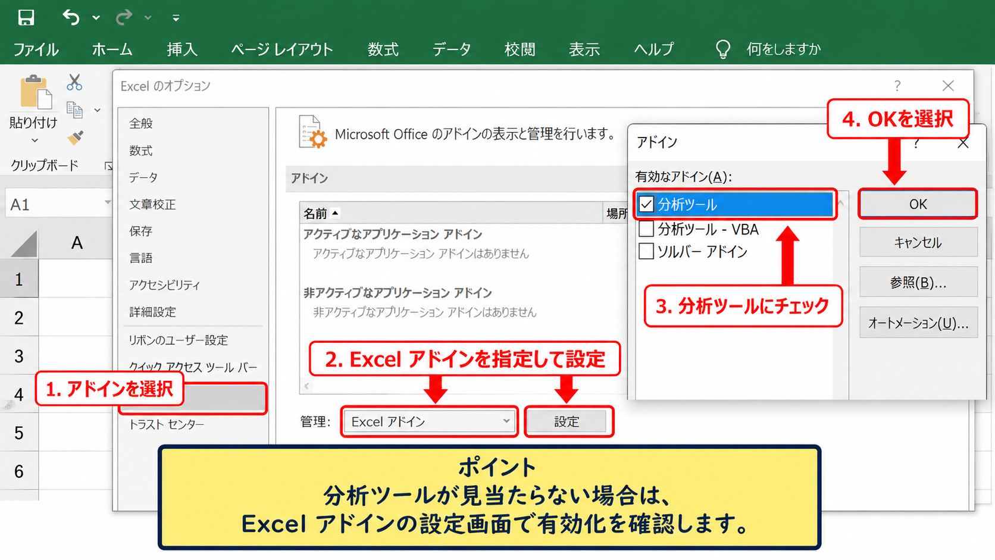Click the Cut scissors icon
The width and height of the screenshot is (995, 560).
point(74,82)
